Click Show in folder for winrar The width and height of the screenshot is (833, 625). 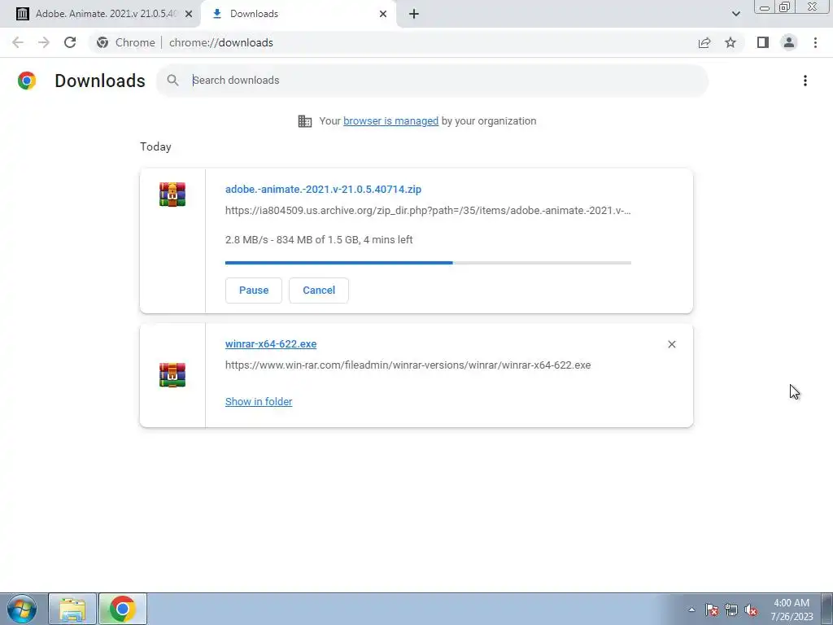point(259,402)
